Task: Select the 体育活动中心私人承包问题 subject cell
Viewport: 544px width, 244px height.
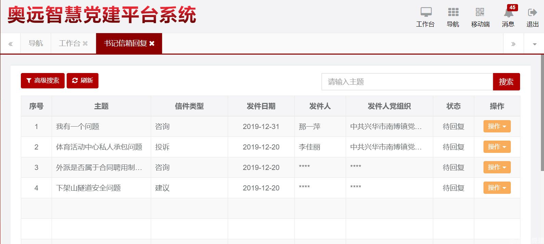Action: click(101, 147)
